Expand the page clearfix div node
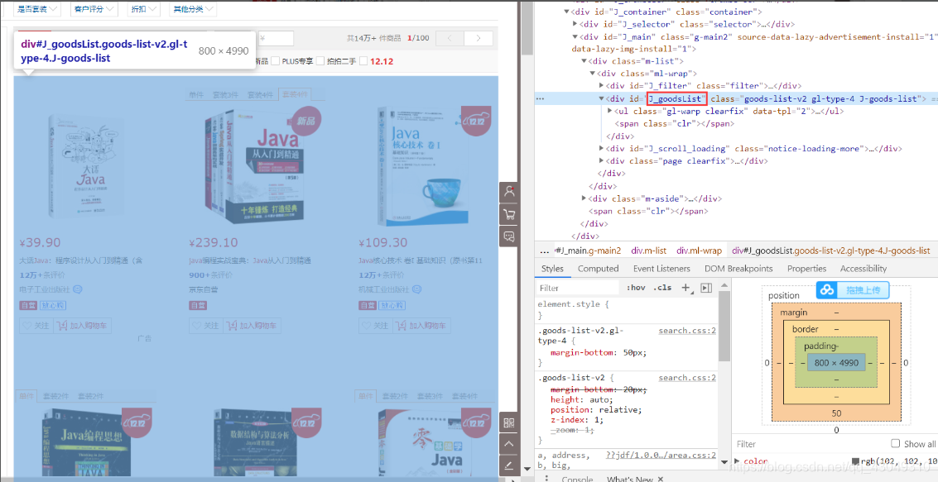Screen dimensions: 938x482 [601, 160]
